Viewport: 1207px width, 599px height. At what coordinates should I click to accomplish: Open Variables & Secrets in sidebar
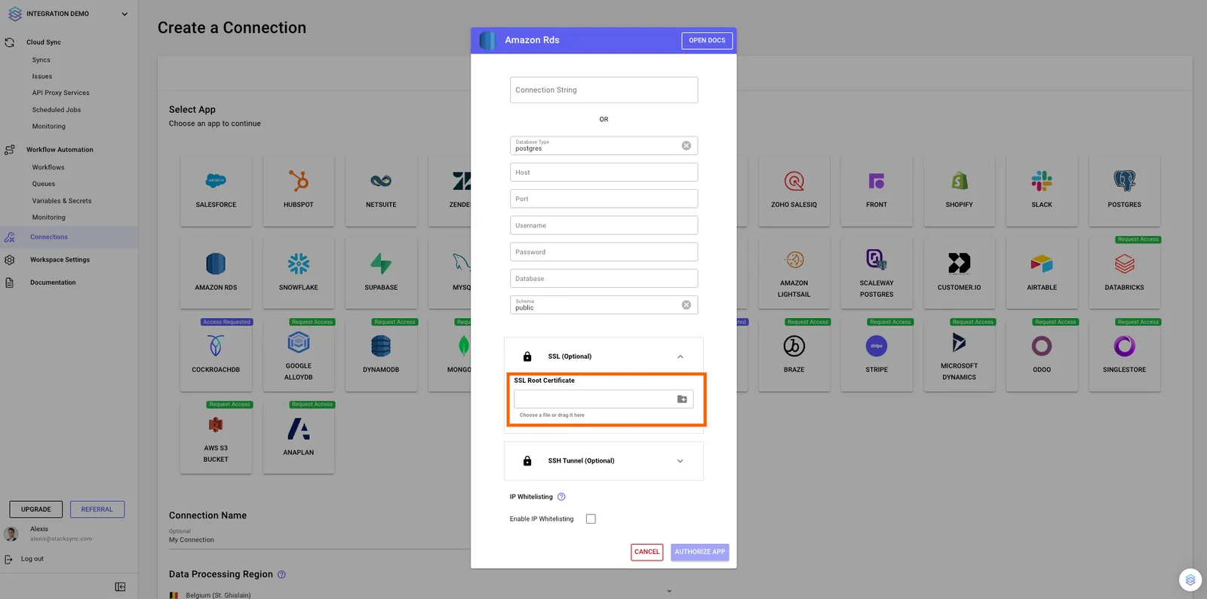(x=62, y=201)
